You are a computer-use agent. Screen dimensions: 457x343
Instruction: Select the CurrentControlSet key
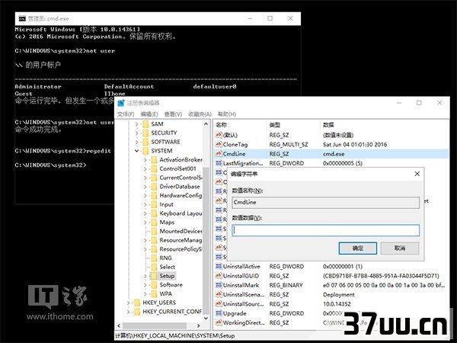(x=181, y=178)
